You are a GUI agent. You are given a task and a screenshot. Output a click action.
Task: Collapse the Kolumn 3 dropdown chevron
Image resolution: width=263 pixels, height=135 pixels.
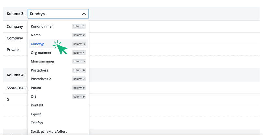tap(84, 14)
